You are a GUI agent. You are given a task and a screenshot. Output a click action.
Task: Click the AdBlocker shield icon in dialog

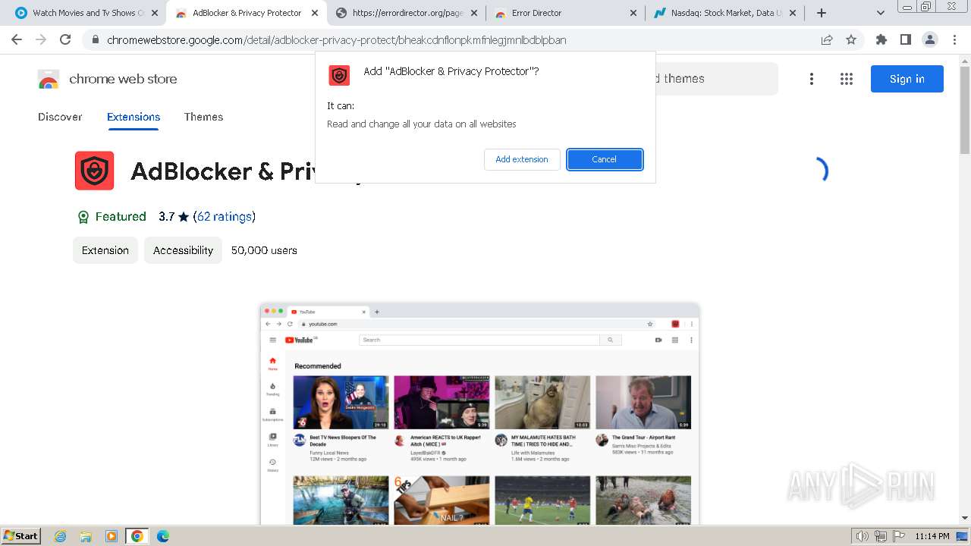pos(339,75)
